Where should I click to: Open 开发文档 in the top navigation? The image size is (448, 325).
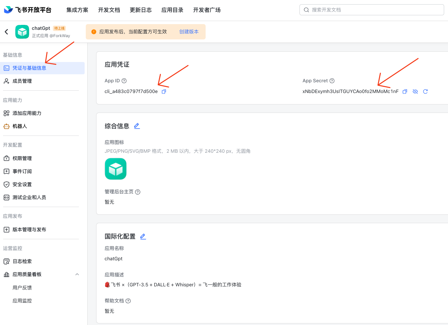click(x=109, y=10)
